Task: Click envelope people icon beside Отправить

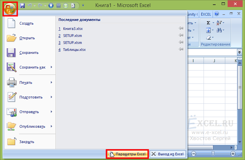Action: (12, 112)
